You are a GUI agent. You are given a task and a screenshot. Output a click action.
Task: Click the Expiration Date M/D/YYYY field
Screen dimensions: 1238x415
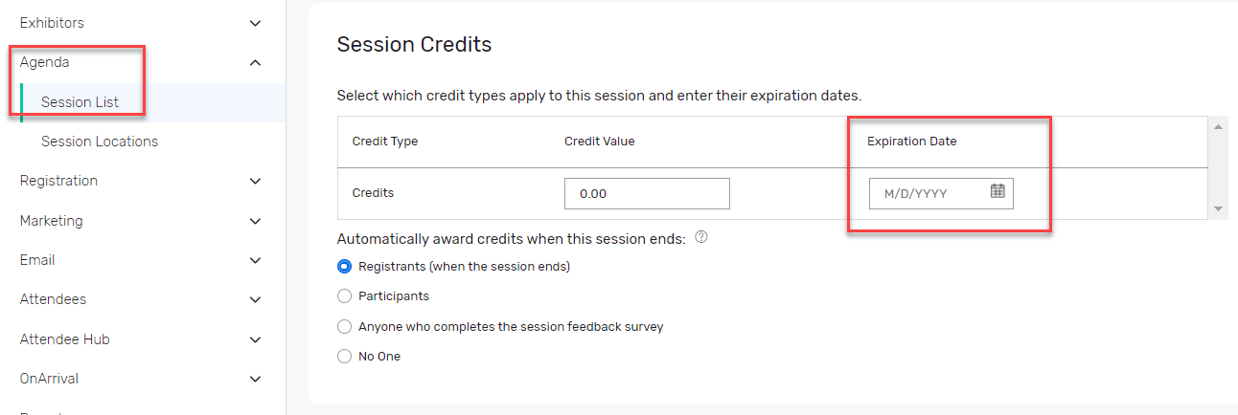(941, 193)
